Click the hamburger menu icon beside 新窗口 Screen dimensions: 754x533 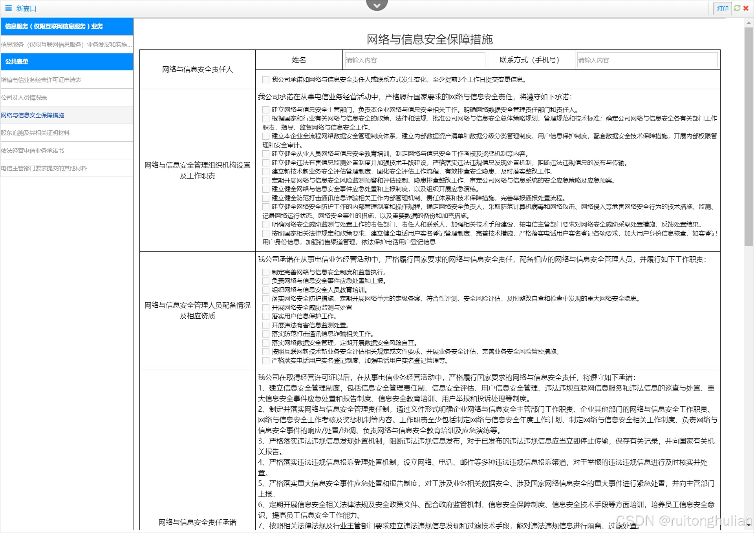point(8,8)
